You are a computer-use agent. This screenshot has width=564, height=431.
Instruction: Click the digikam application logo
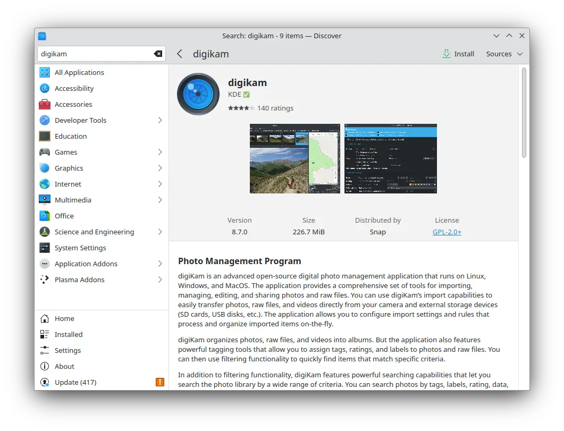pyautogui.click(x=198, y=94)
